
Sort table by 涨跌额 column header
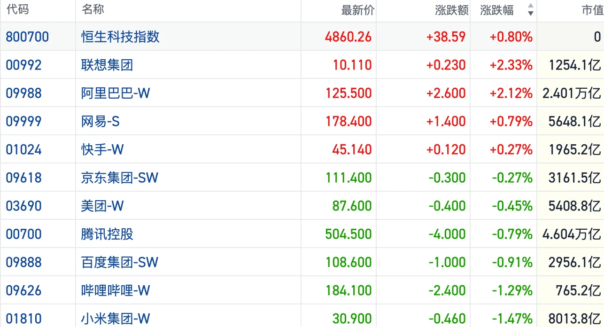(451, 10)
